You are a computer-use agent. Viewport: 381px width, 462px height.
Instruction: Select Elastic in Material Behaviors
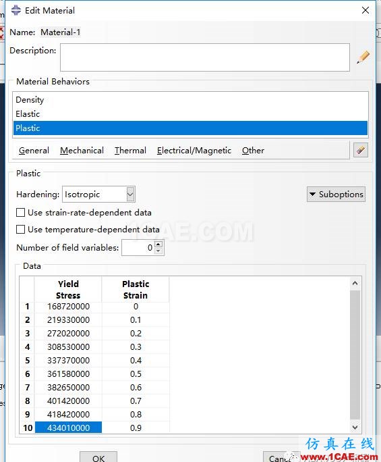[x=190, y=114]
